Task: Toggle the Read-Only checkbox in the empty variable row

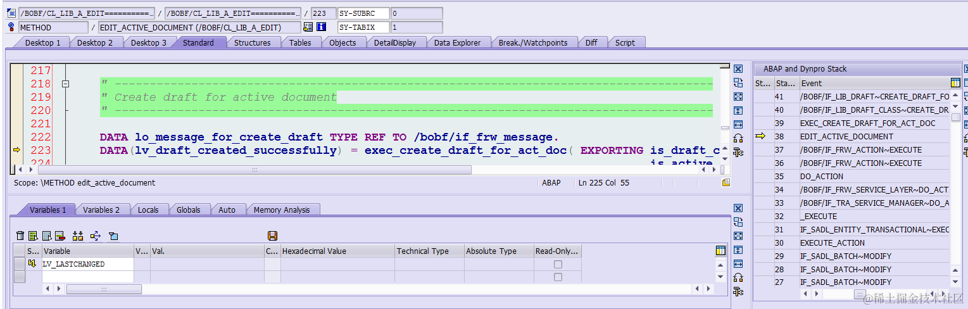Action: point(558,277)
